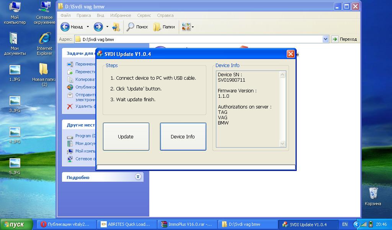Switch to ABRITES Quick Loader taskbar item
The image size is (392, 230).
(127, 224)
